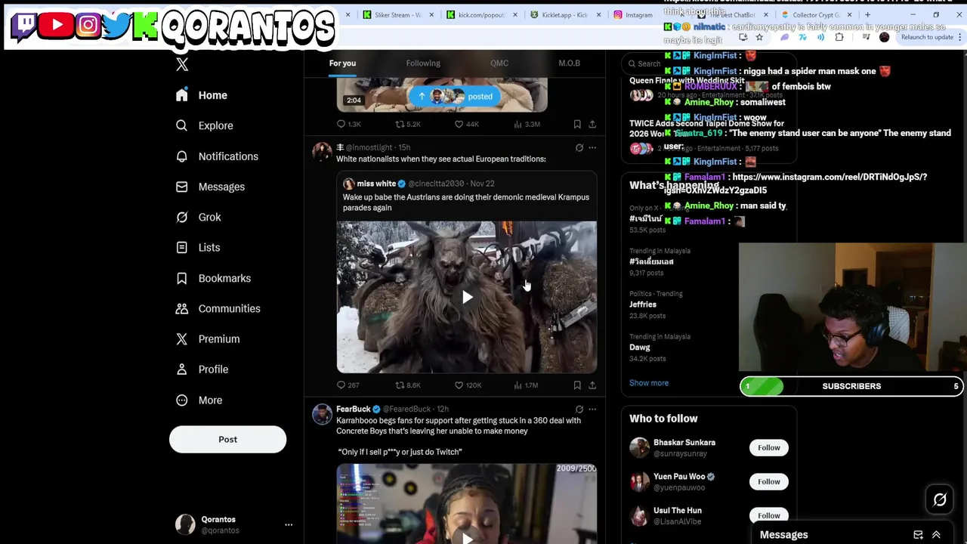Switch to the M.O.B tab
This screenshot has width=967, height=544.
coord(569,63)
